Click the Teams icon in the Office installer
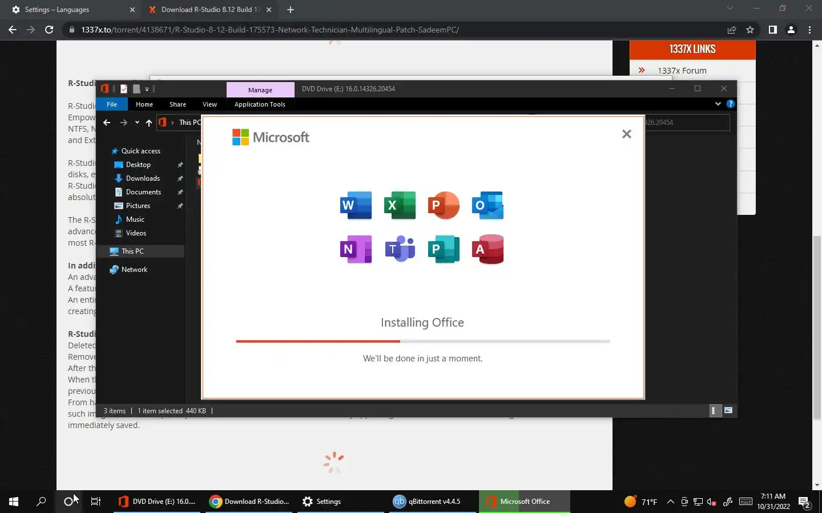 coord(400,249)
